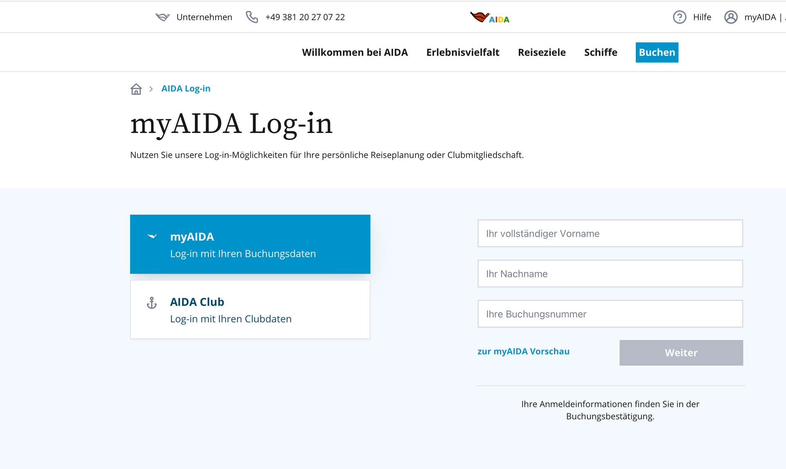Open the Erlebnisvielfalt menu
The height and width of the screenshot is (469, 786).
tap(463, 52)
